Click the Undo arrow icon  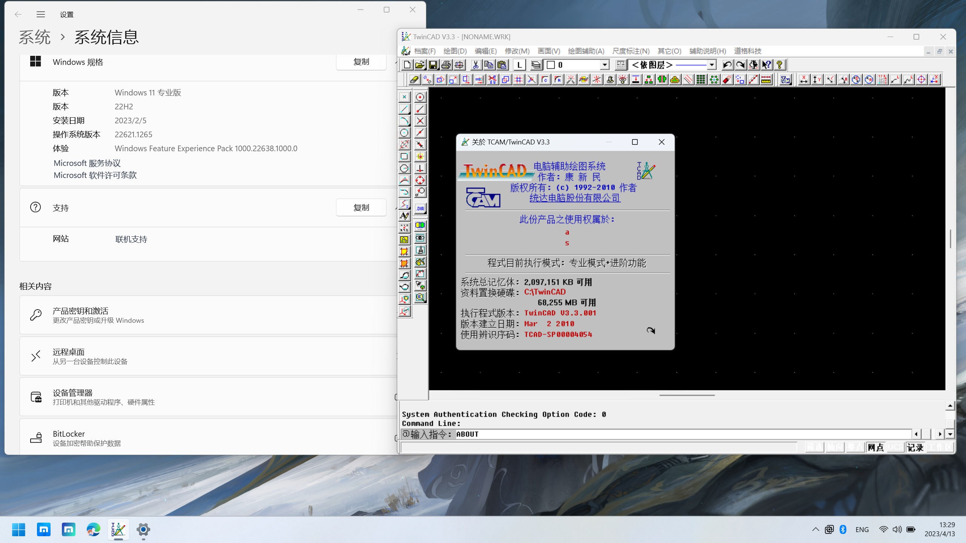(727, 65)
